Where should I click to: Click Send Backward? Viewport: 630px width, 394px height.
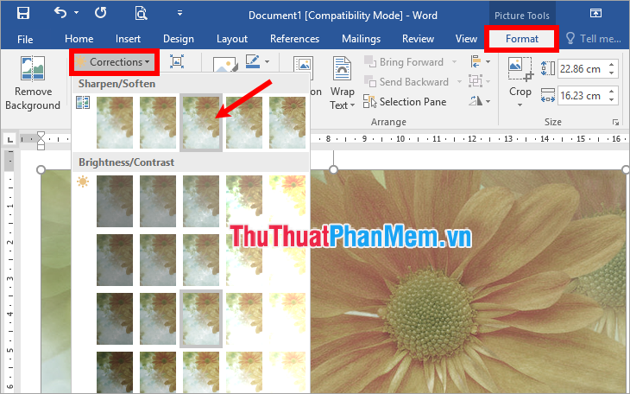point(406,82)
